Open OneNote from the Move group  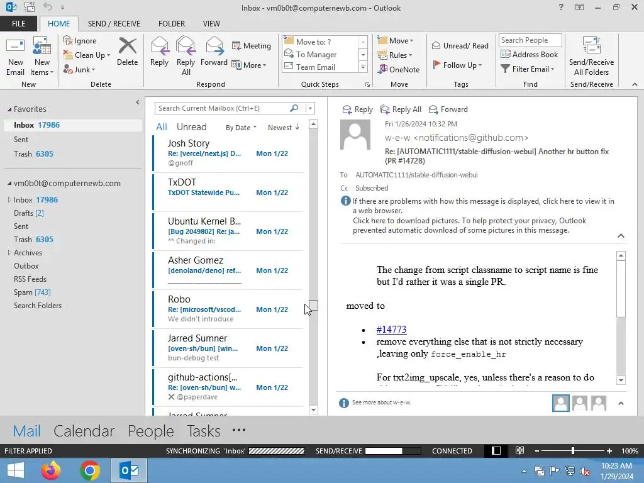click(x=399, y=69)
